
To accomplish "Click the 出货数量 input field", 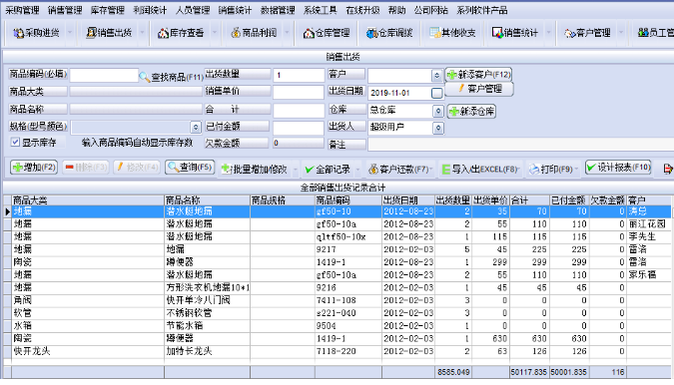I will (299, 75).
